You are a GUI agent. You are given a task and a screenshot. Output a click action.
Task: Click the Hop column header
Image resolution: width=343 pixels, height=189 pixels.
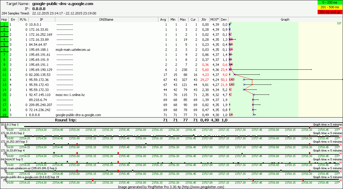(x=4, y=19)
